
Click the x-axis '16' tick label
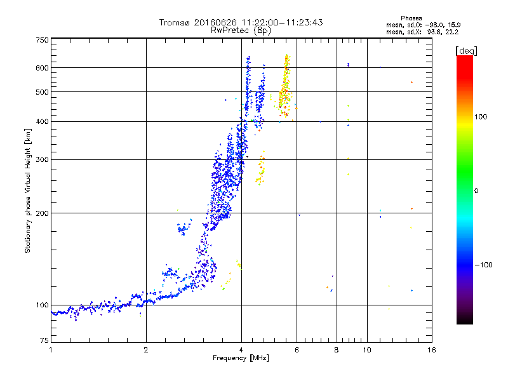(432, 350)
